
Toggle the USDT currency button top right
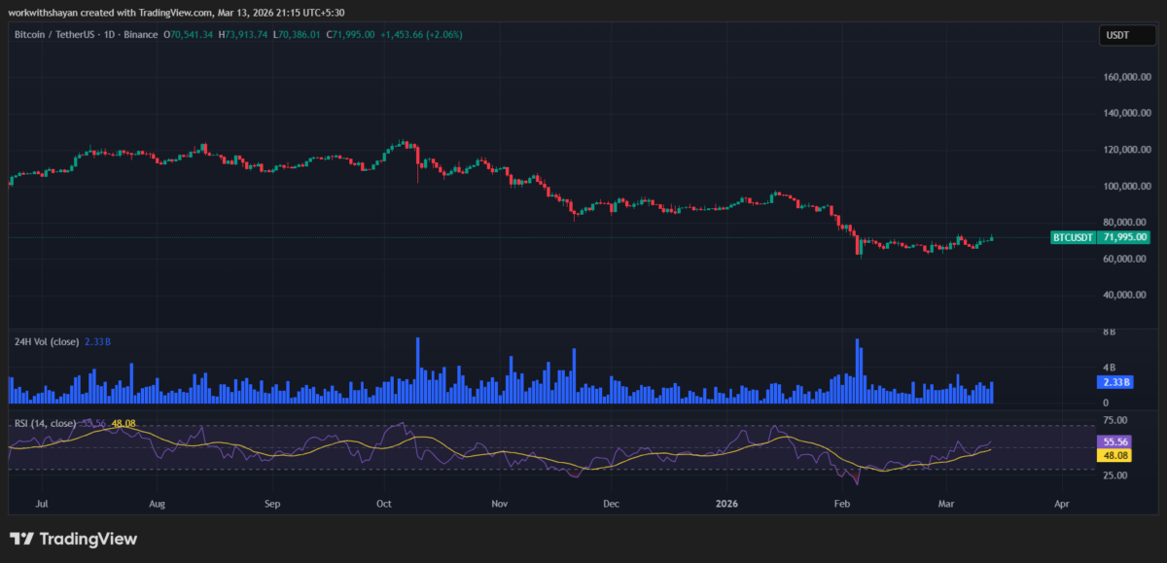tap(1126, 34)
